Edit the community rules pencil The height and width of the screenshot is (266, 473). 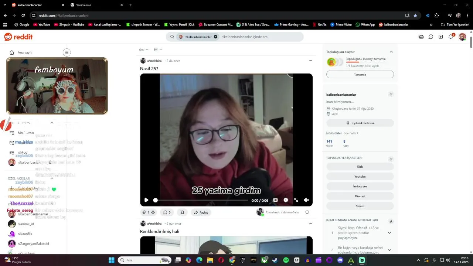(391, 222)
